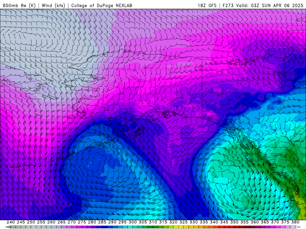306x229 pixels.
Task: Click the 305 legend value
Action: (x=143, y=222)
